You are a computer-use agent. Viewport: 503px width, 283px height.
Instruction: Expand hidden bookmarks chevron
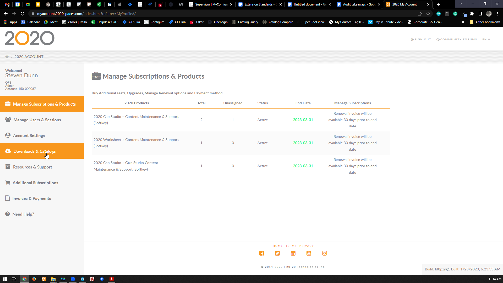point(463,22)
